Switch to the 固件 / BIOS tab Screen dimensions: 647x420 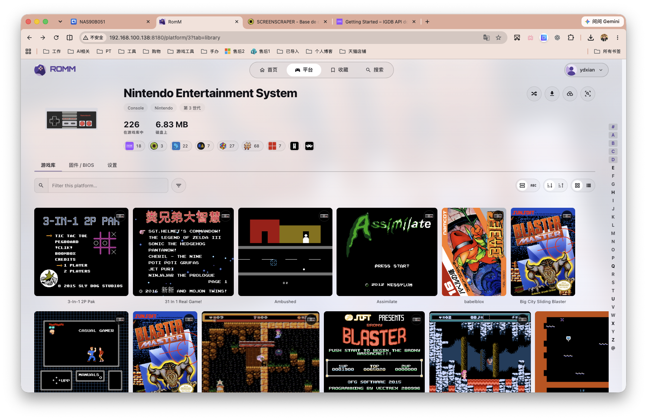(82, 165)
